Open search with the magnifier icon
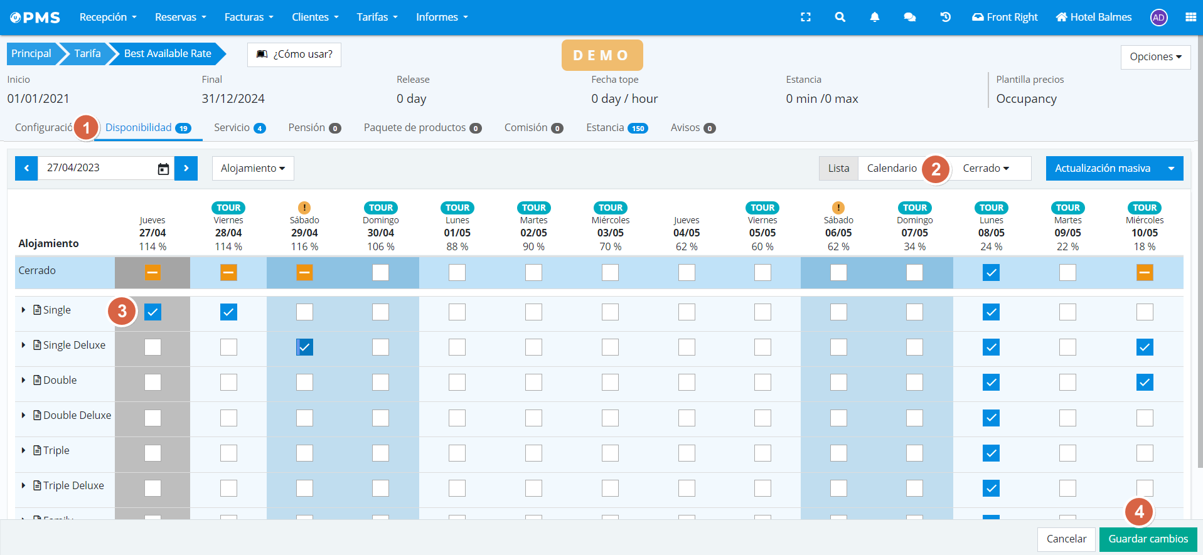This screenshot has width=1203, height=555. tap(840, 18)
